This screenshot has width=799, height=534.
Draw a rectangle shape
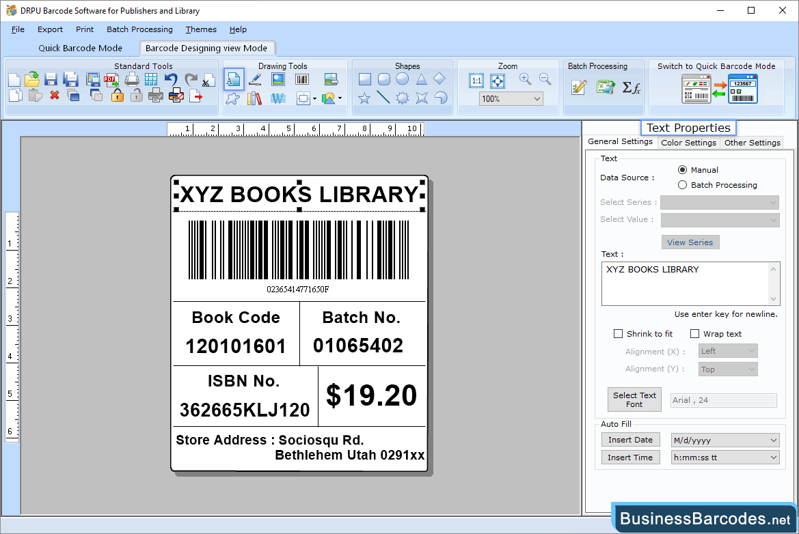tap(365, 79)
